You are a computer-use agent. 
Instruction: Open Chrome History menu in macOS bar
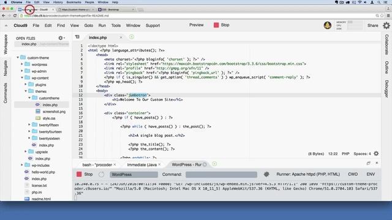(58, 2)
